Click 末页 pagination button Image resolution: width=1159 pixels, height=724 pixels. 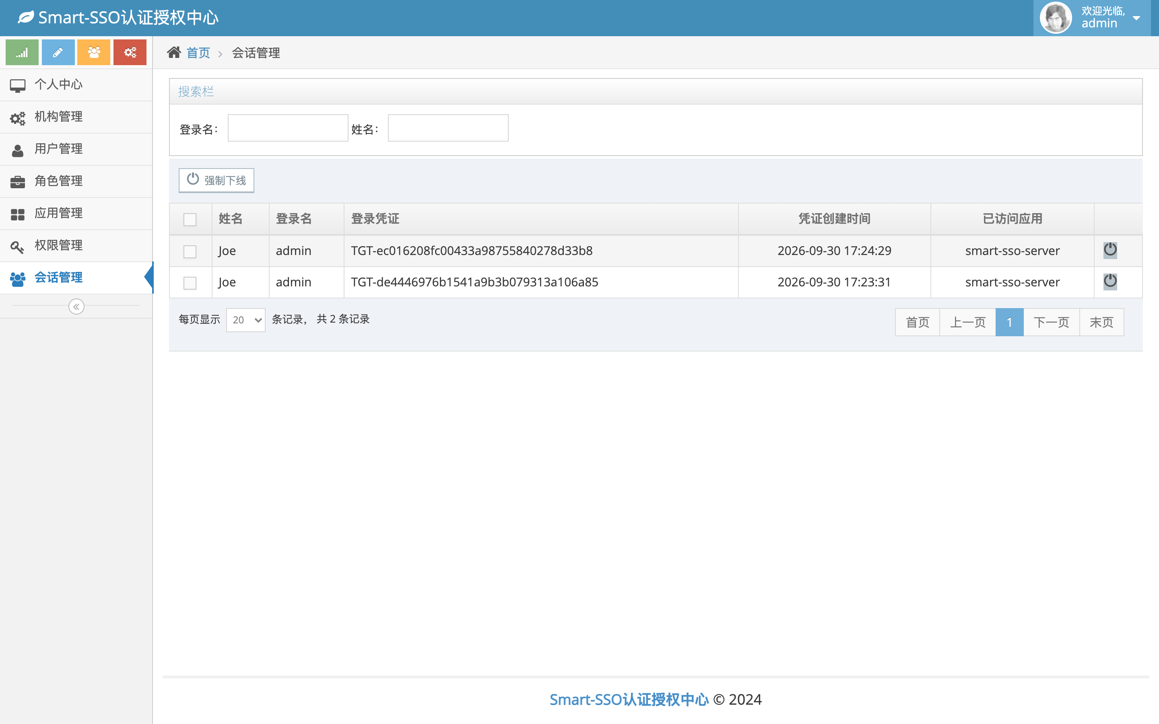tap(1101, 322)
